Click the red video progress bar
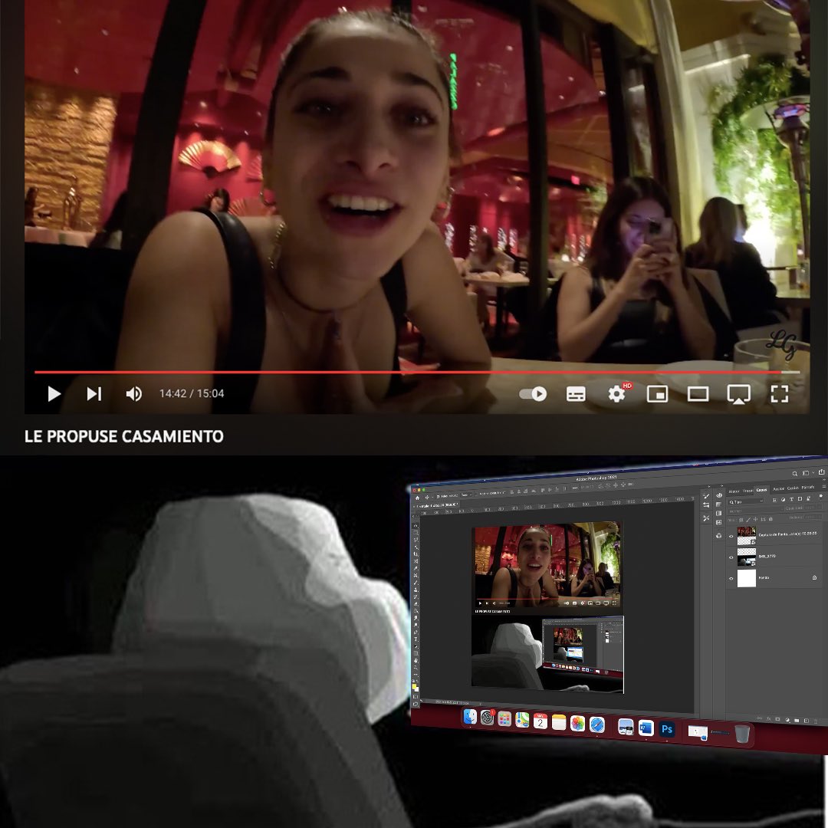The height and width of the screenshot is (828, 828). [417, 373]
